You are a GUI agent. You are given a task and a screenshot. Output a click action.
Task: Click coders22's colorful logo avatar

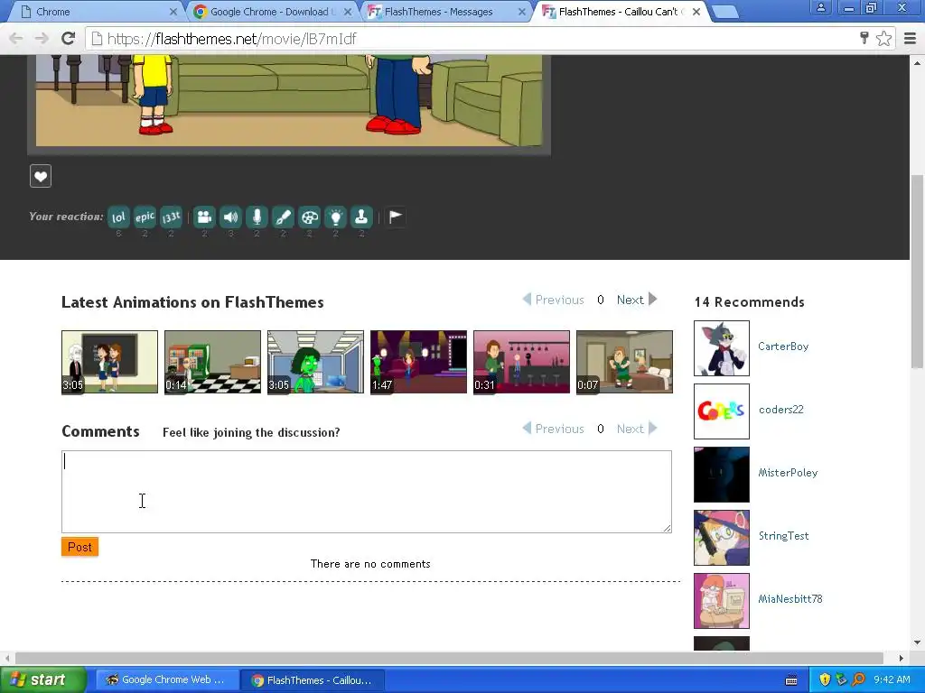click(722, 411)
